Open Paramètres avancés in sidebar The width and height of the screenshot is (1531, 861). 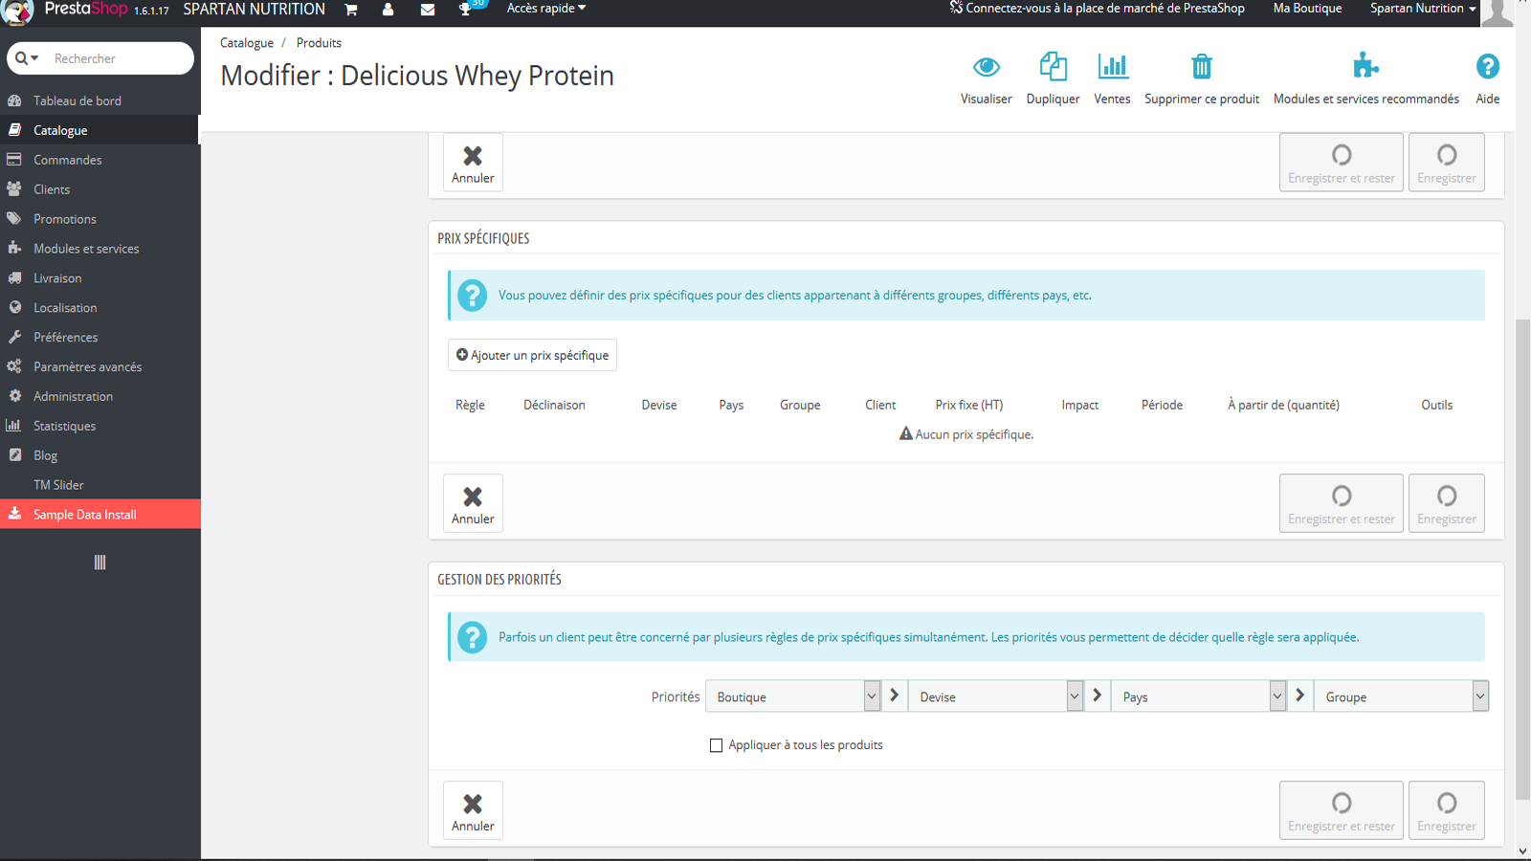click(x=100, y=367)
